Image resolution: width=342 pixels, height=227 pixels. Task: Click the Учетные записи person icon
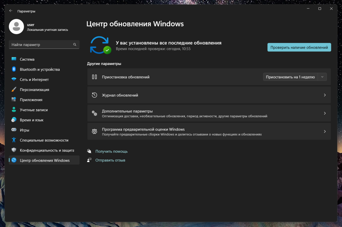point(14,110)
